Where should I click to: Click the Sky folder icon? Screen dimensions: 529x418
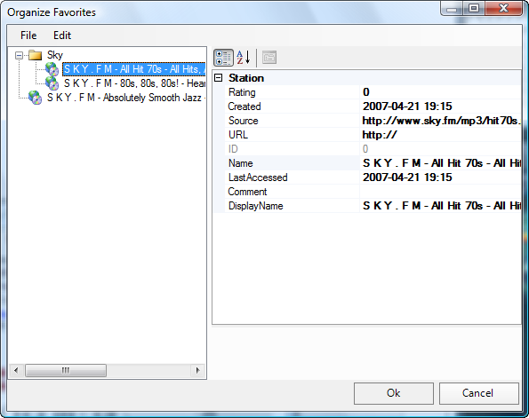35,55
